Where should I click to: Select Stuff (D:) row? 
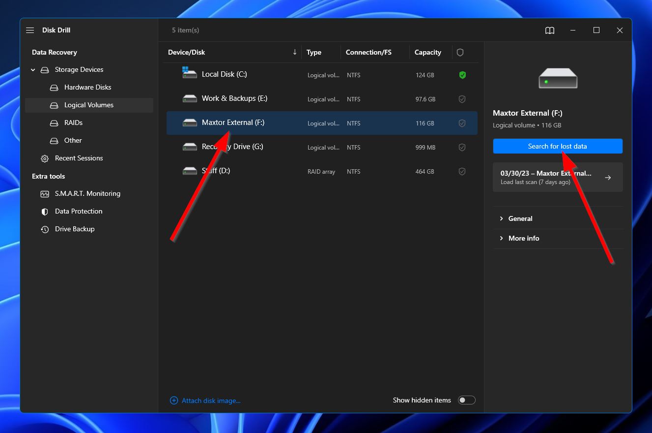[322, 171]
